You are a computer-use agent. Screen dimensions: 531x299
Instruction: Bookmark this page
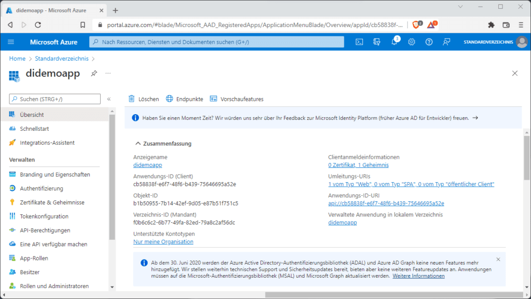(82, 25)
